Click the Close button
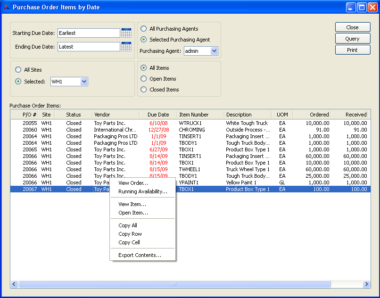This screenshot has width=380, height=298. click(352, 27)
